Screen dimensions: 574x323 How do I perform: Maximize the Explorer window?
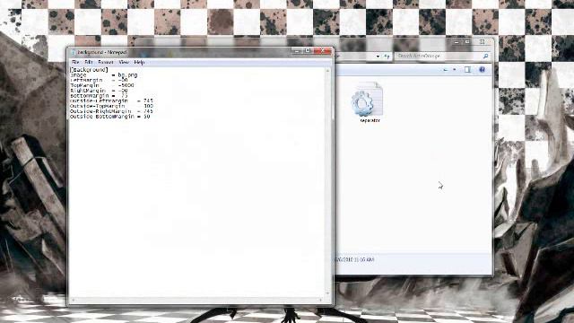(466, 42)
